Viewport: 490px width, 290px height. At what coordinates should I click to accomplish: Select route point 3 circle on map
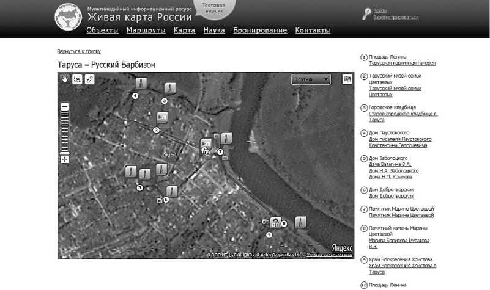coord(165,101)
